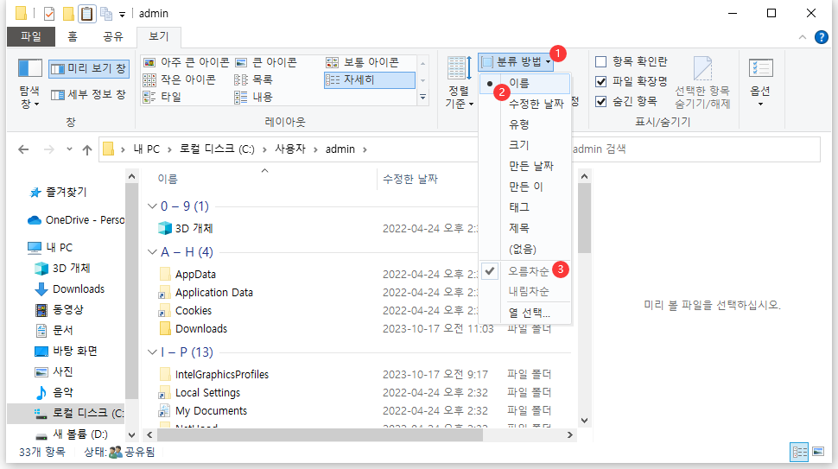Open Downloads in navigation tree
Screen dimensions: 838x469
78,288
